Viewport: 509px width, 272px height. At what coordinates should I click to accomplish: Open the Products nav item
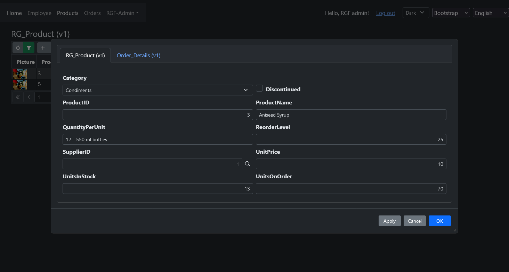click(67, 13)
